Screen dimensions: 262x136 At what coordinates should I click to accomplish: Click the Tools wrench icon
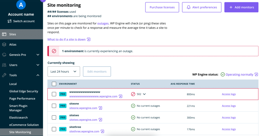tap(4, 75)
